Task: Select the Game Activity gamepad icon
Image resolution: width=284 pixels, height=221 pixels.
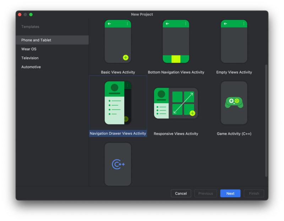Action: (234, 103)
